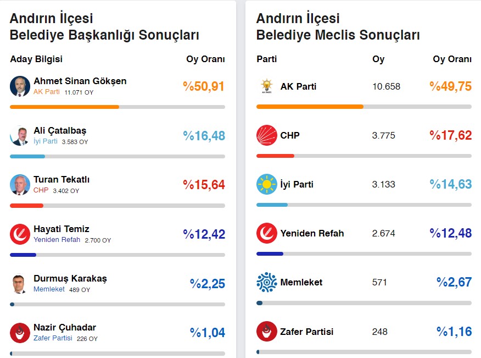The image size is (481, 358).
Task: Click the Memleket party logo
Action: click(x=267, y=282)
